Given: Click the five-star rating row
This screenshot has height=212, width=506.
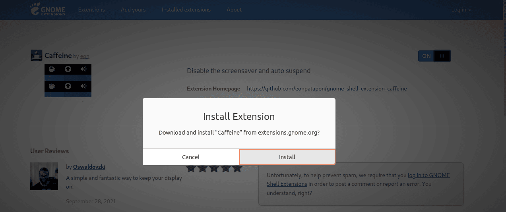Looking at the screenshot, I should point(214,168).
